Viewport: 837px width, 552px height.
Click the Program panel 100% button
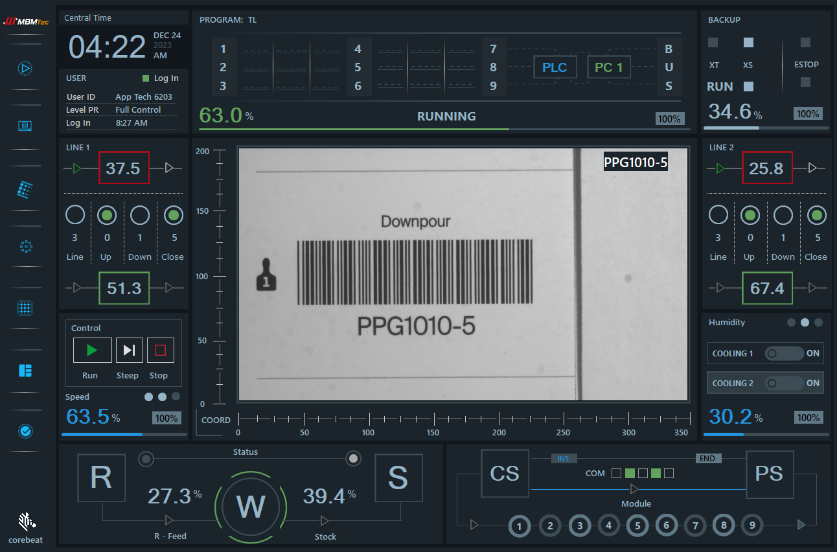[x=669, y=119]
